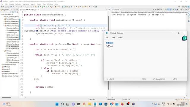The width and height of the screenshot is (190, 107).
Task: Open File Explorer folder from taskbar
Action: pyautogui.click(x=90, y=104)
